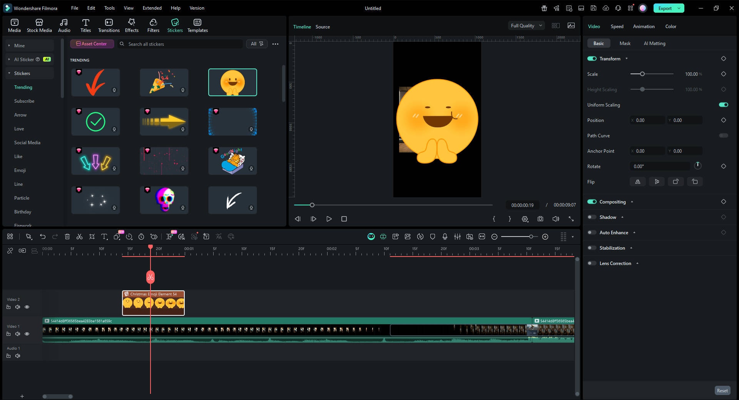This screenshot has width=739, height=400.
Task: Open the Extended menu
Action: click(x=152, y=8)
